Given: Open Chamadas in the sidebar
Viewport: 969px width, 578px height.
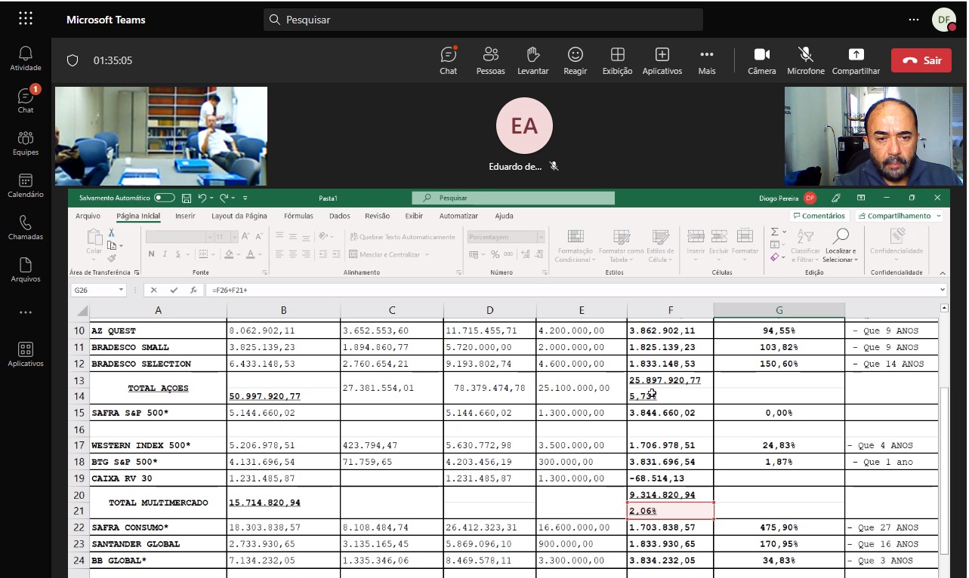Looking at the screenshot, I should 26,227.
